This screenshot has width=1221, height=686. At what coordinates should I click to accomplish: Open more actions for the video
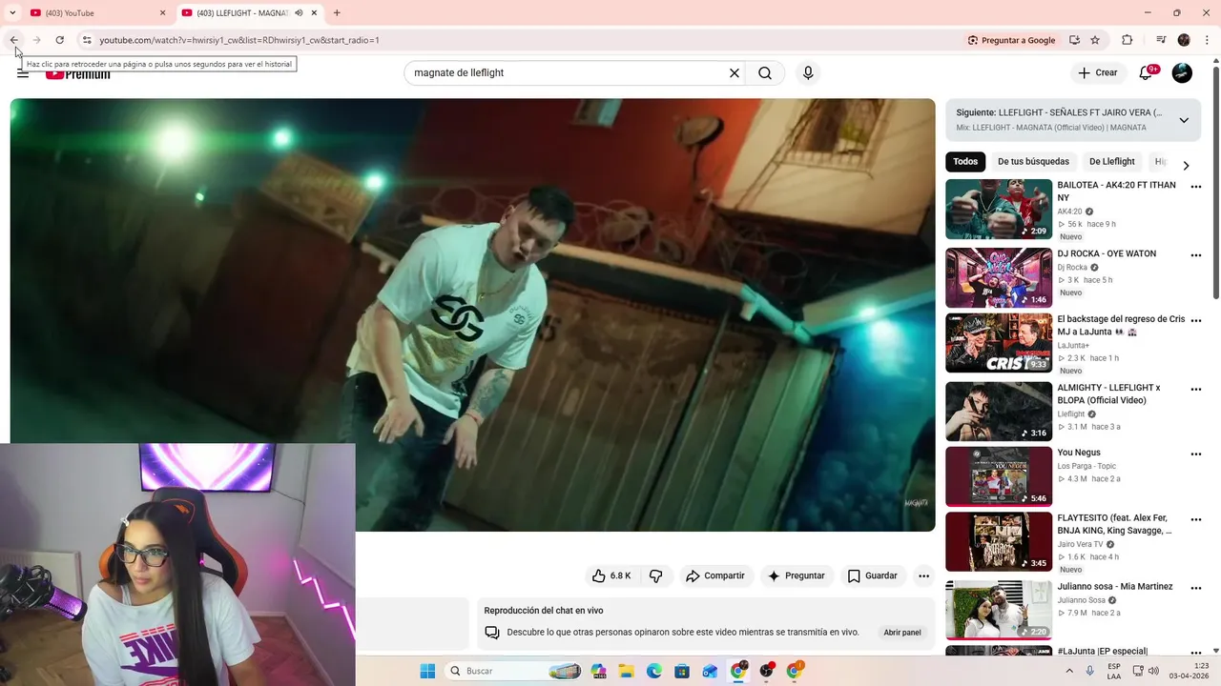point(923,575)
